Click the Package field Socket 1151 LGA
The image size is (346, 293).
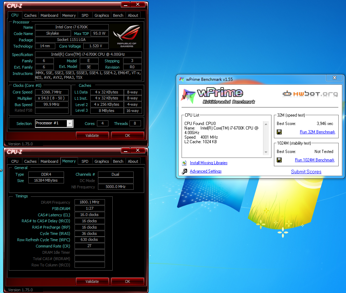coord(72,40)
